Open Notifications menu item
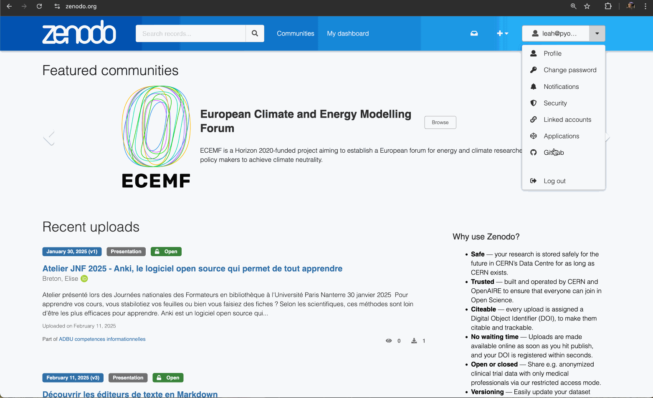 [x=564, y=87]
